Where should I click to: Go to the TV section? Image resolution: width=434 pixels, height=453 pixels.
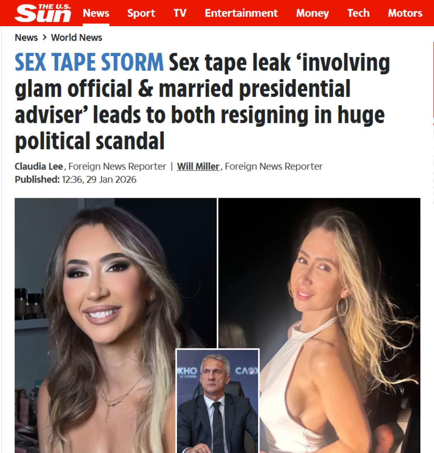coord(180,13)
